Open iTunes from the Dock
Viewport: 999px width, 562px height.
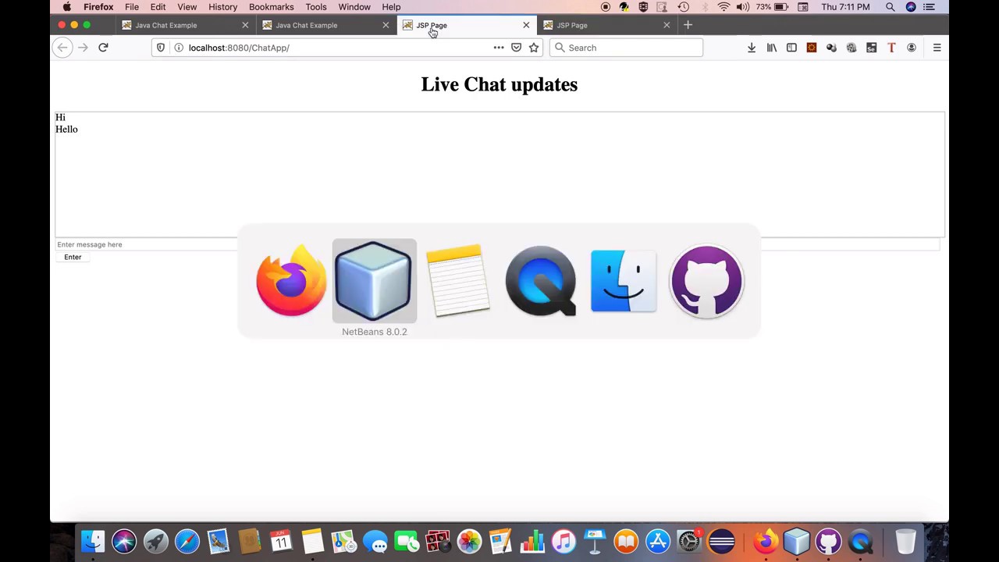click(563, 541)
